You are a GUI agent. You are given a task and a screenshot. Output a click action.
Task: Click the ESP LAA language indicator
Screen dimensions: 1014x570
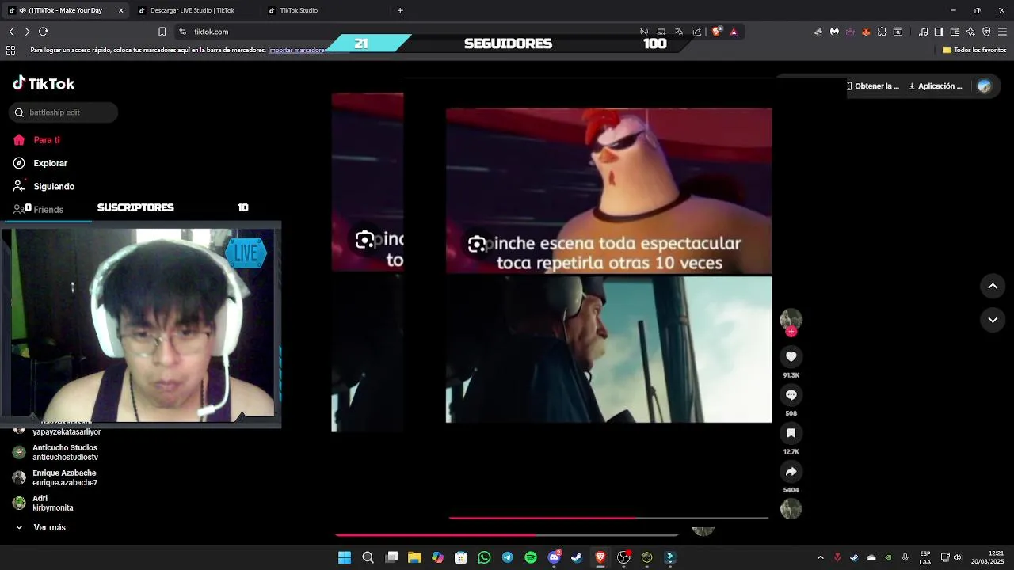(925, 557)
